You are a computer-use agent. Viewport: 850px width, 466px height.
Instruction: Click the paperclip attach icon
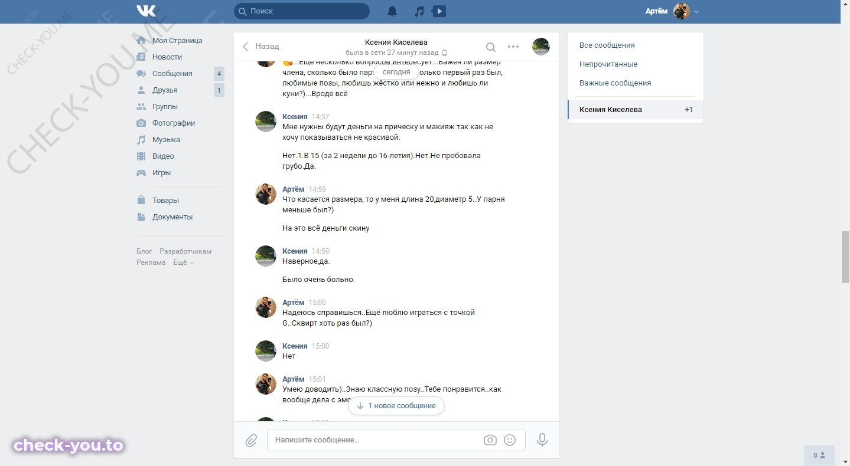pyautogui.click(x=251, y=441)
